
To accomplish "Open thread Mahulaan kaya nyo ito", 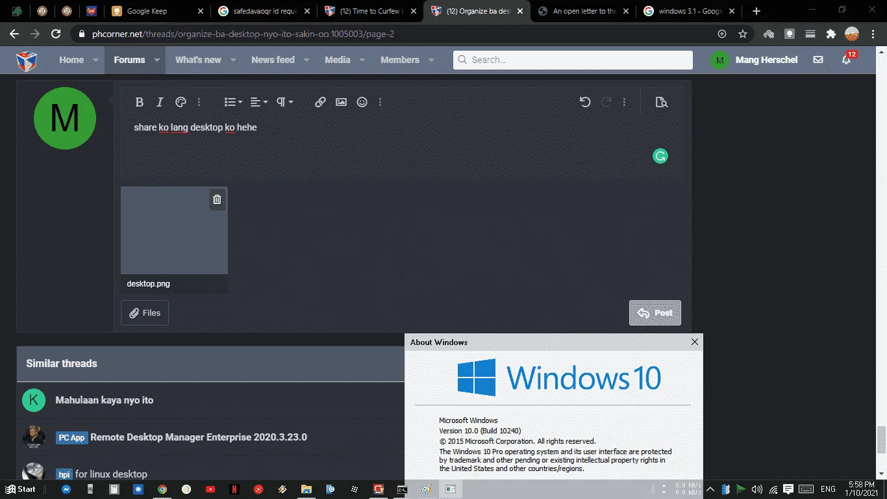I will coord(105,400).
